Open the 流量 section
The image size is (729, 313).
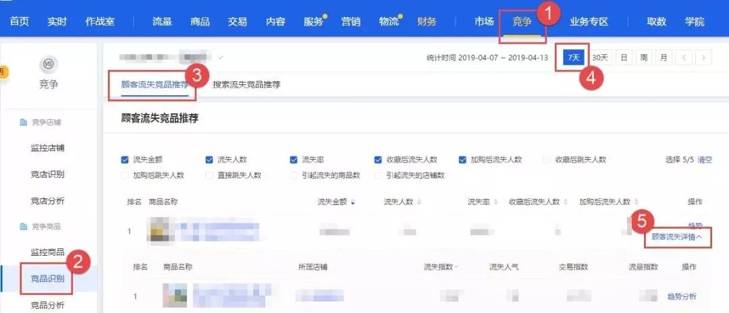pyautogui.click(x=162, y=22)
